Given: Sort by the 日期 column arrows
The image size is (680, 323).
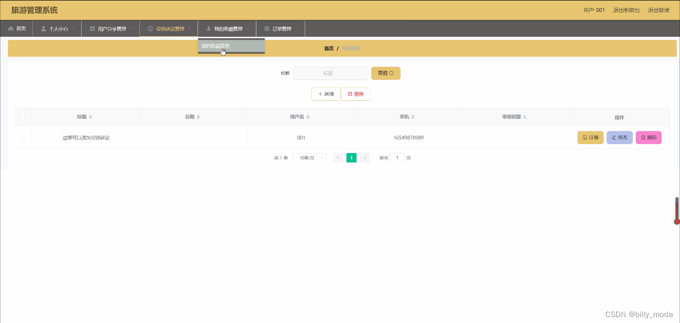Looking at the screenshot, I should [x=198, y=117].
